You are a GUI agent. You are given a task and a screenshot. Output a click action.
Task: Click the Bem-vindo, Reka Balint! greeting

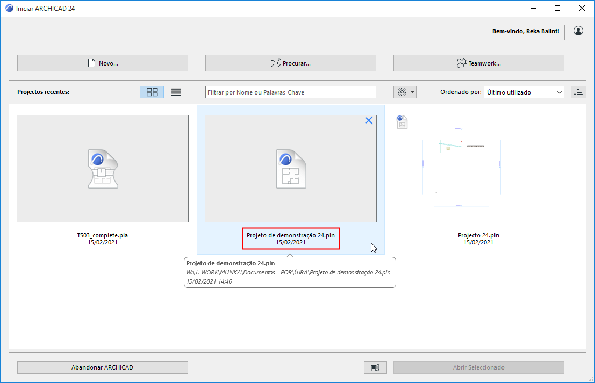click(x=526, y=32)
